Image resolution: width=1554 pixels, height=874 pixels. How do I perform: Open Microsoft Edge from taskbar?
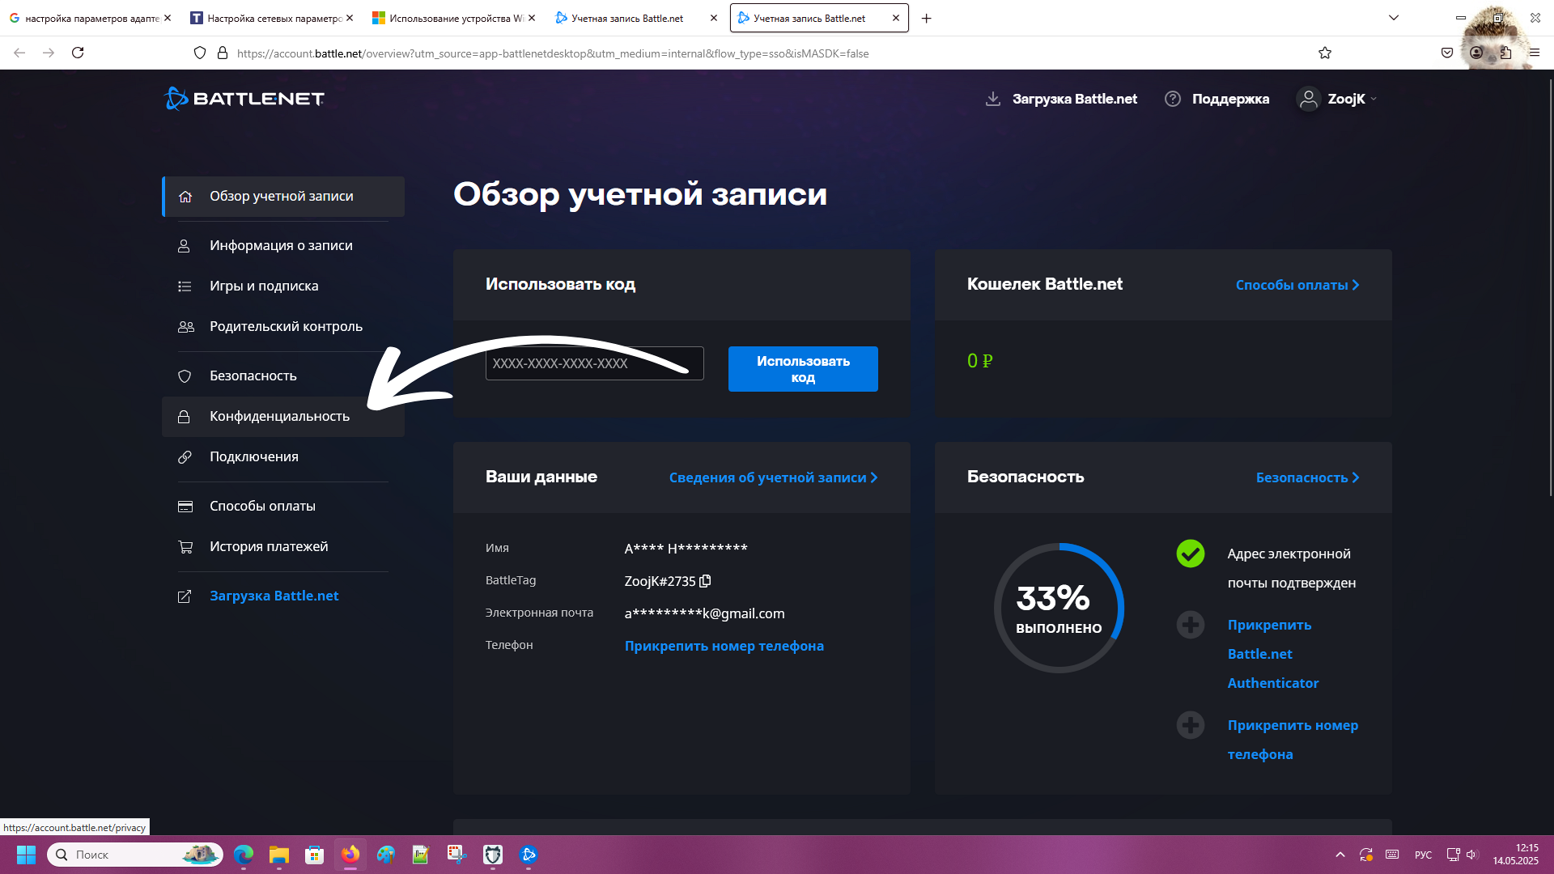(243, 855)
